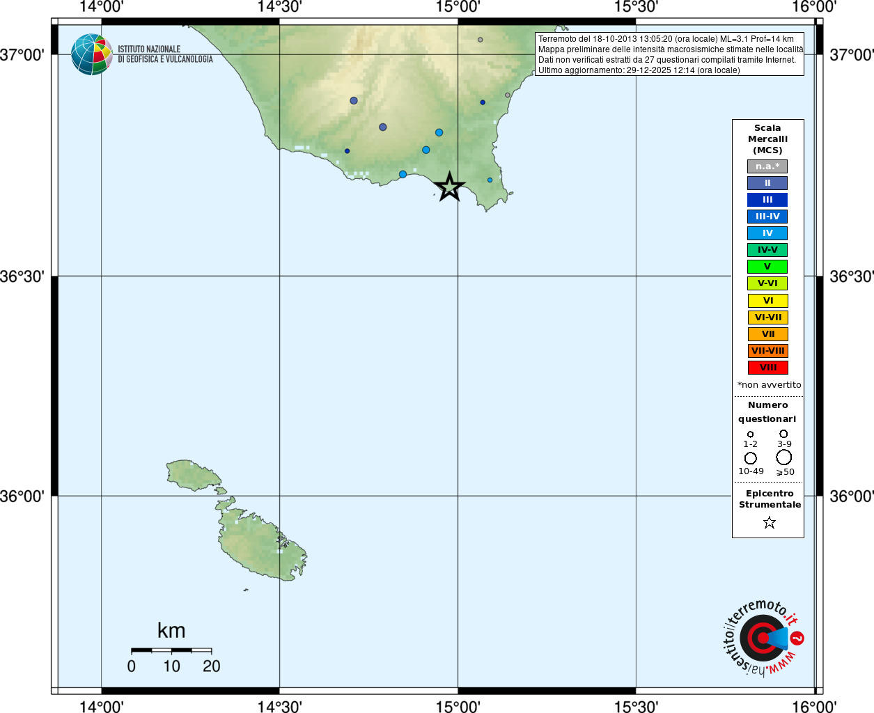874x713 pixels.
Task: Click the km scale bar
Action: (x=171, y=650)
